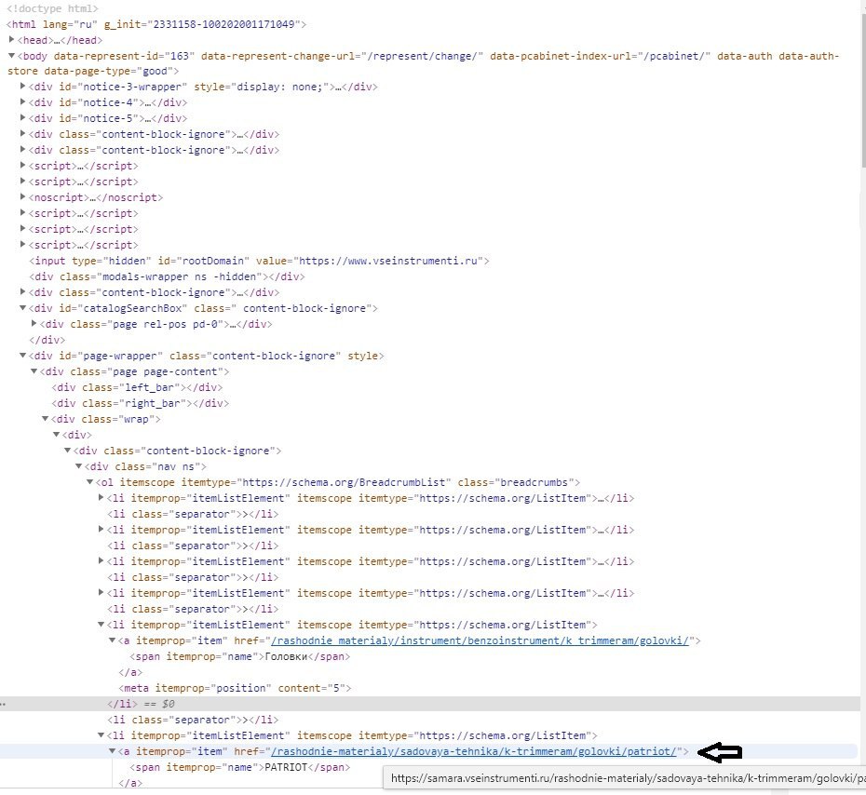The image size is (866, 795).
Task: Click the samara.vseinstrumenti.ru URL tooltip
Action: tap(625, 778)
